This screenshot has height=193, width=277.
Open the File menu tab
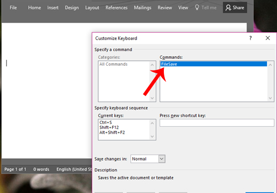tap(13, 7)
